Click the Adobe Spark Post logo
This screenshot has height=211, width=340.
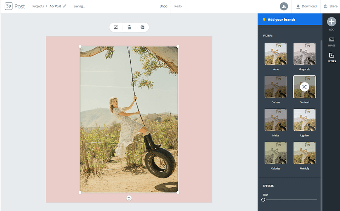(x=15, y=6)
